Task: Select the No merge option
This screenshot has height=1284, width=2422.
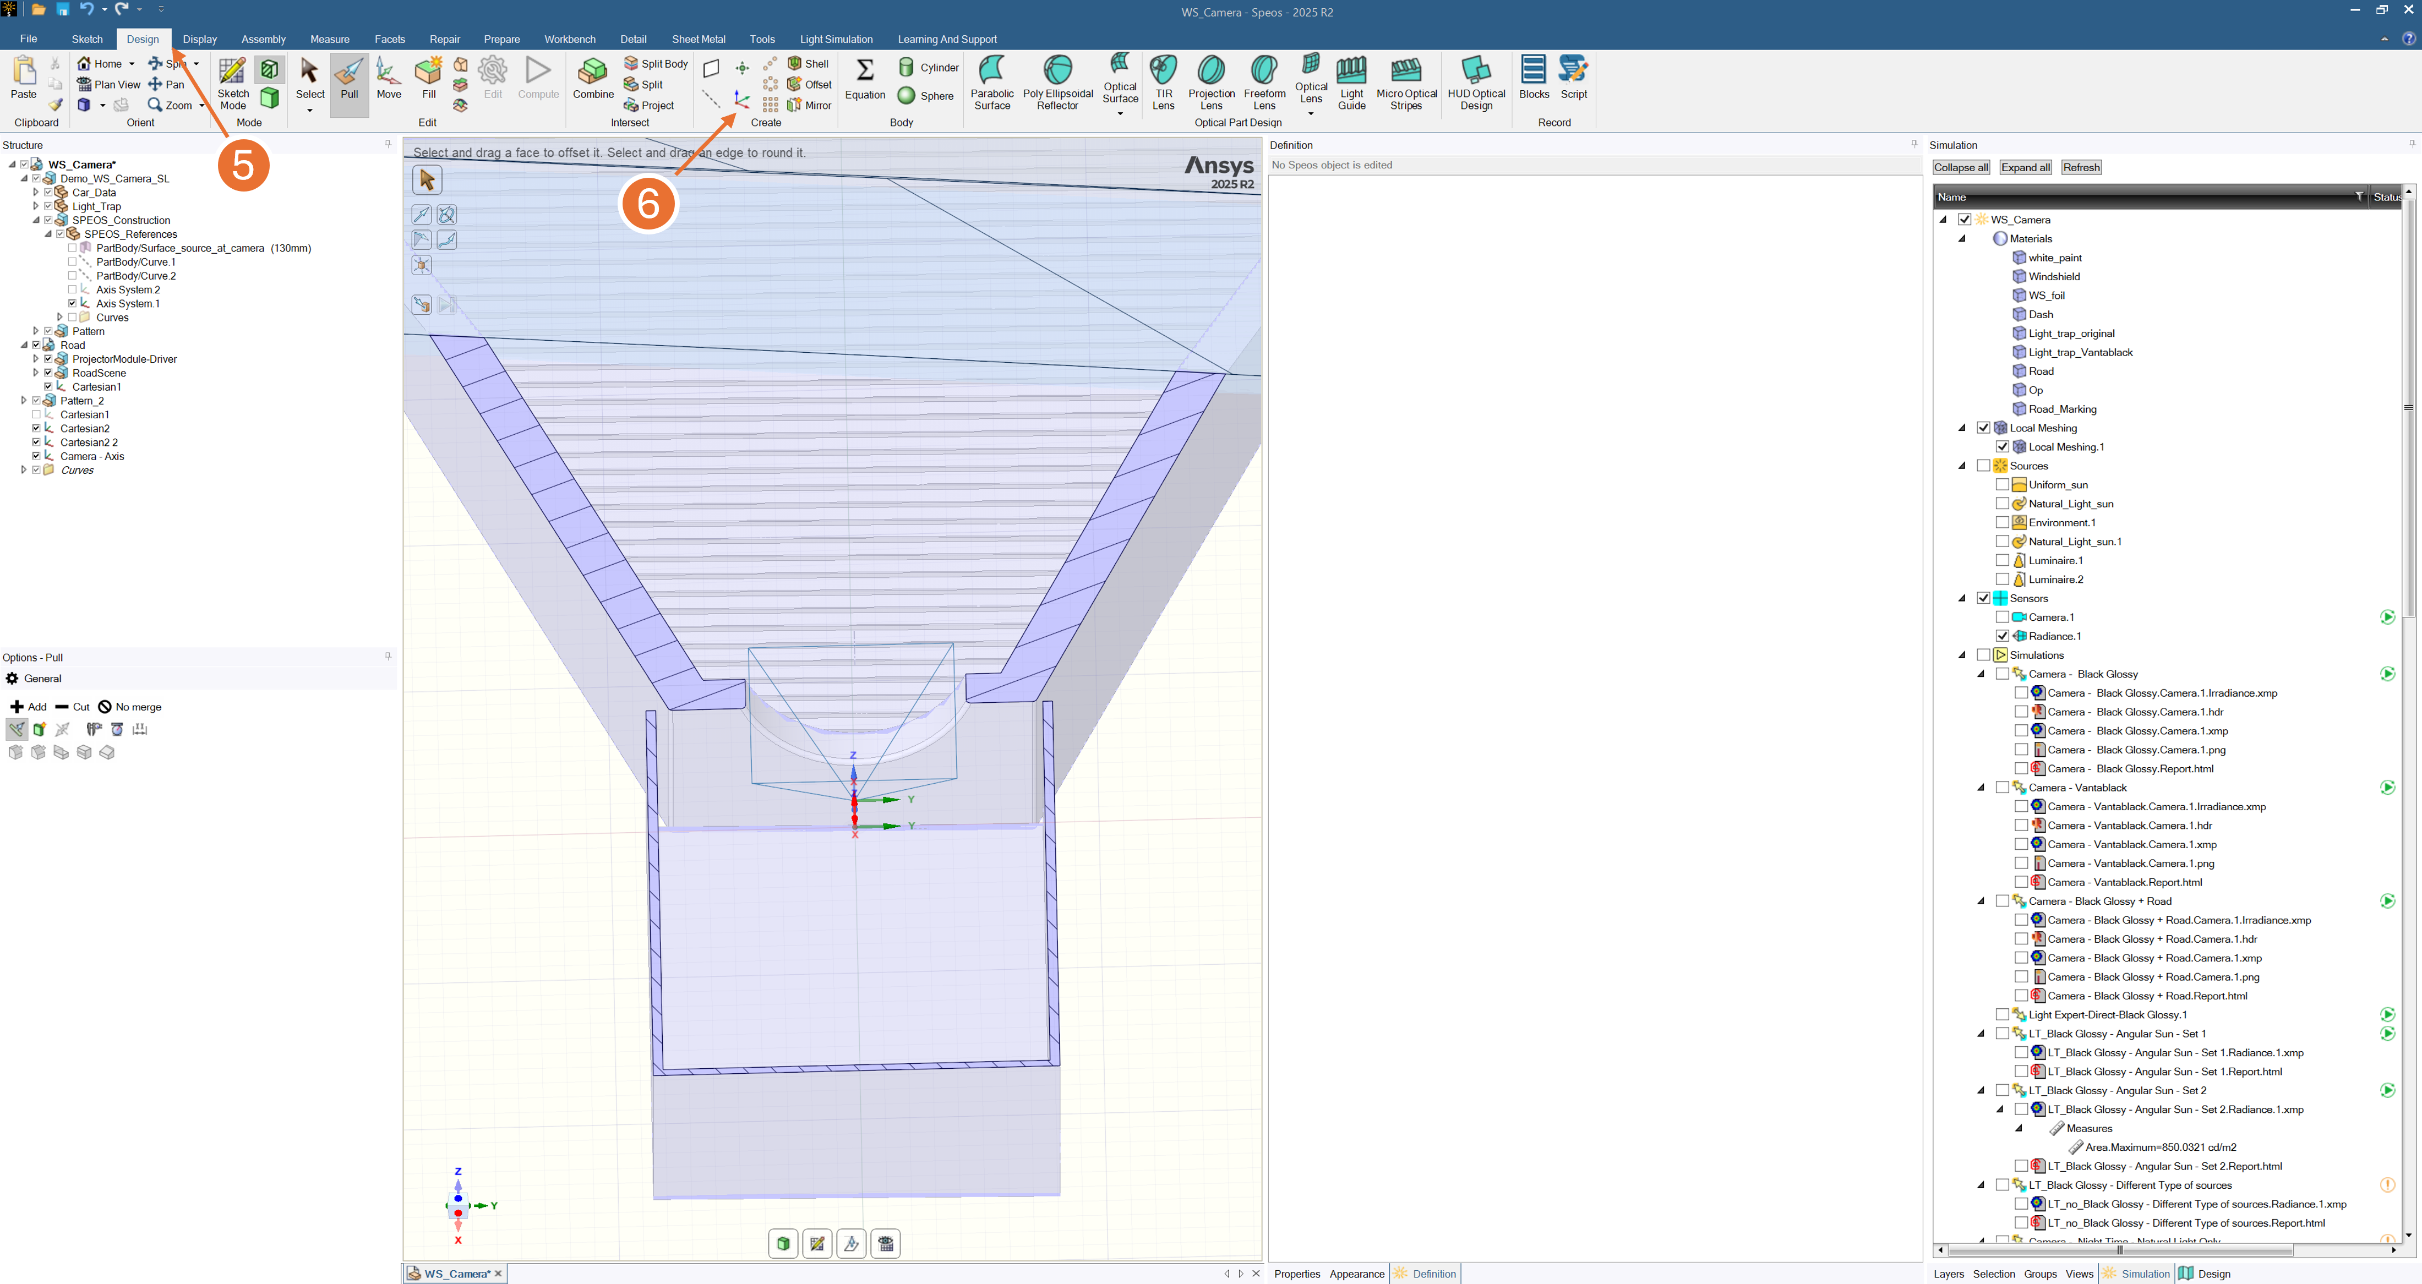Action: point(130,707)
